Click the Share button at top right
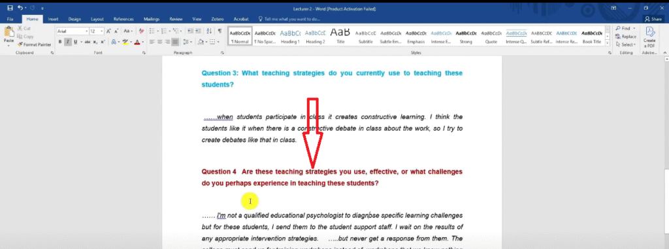This screenshot has width=669, height=249. point(653,19)
